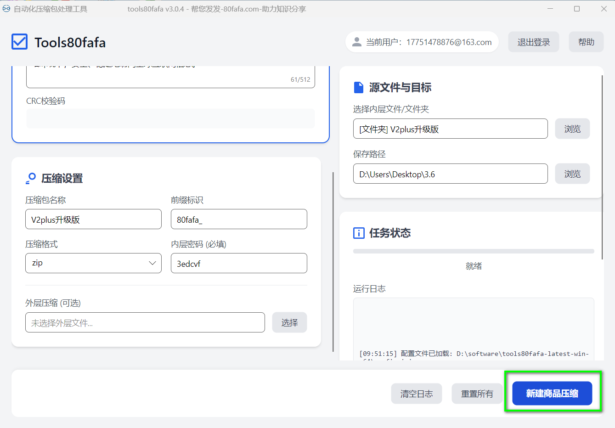
Task: Click the 内层密码 password input field
Action: 238,264
